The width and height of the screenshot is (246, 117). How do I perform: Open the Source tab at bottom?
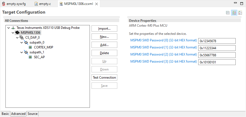[x=33, y=114]
